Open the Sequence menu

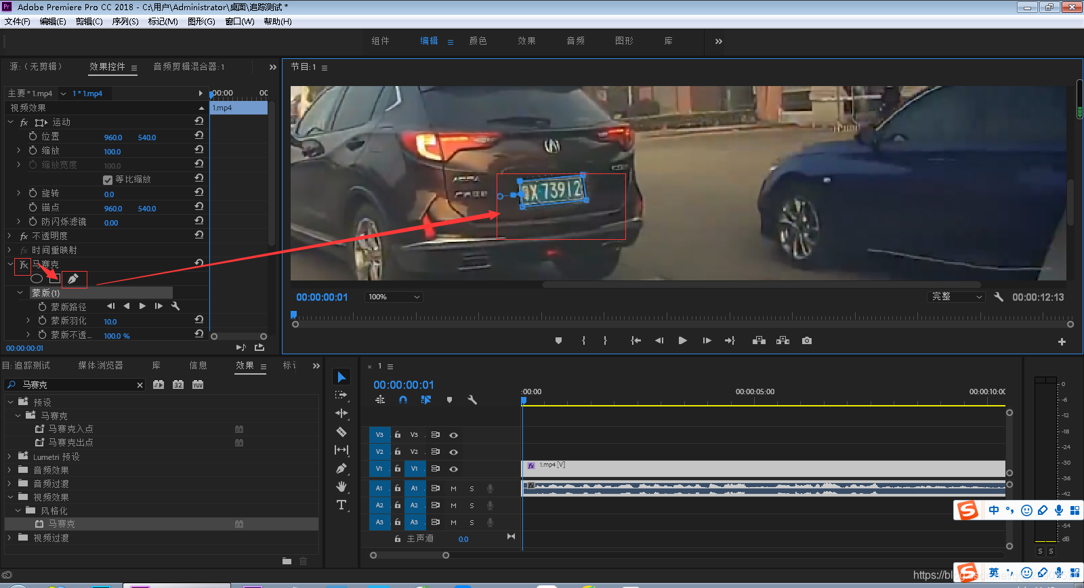coord(125,22)
